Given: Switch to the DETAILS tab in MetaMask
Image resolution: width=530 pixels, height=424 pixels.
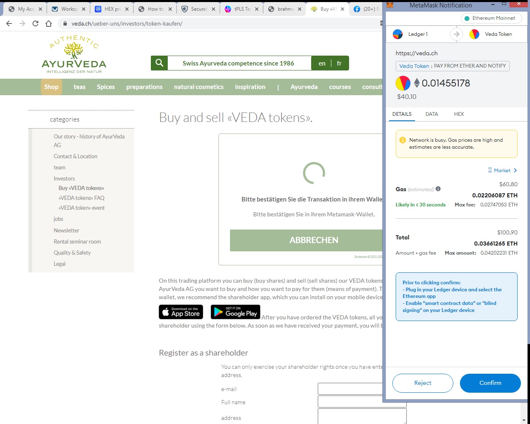Looking at the screenshot, I should tap(402, 114).
